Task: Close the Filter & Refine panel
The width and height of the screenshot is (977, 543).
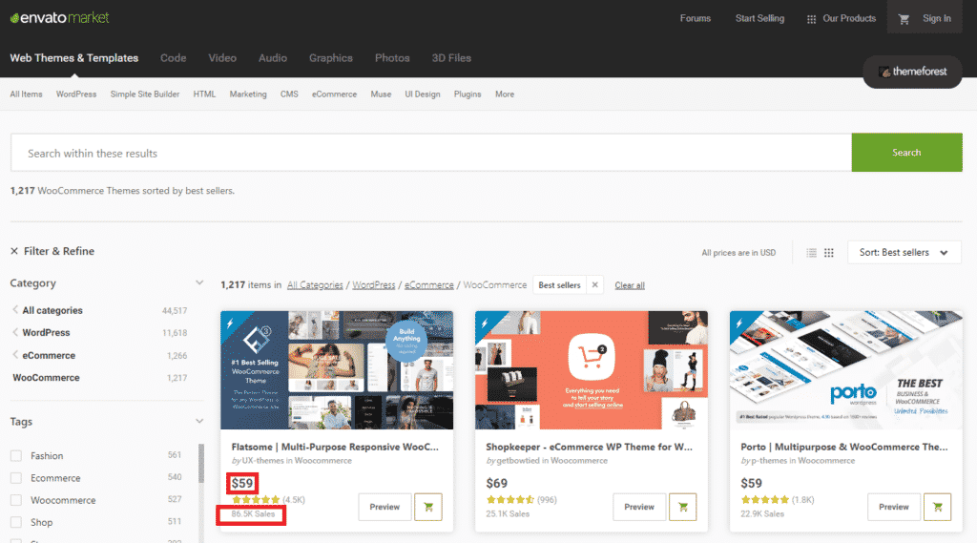Action: (x=14, y=251)
